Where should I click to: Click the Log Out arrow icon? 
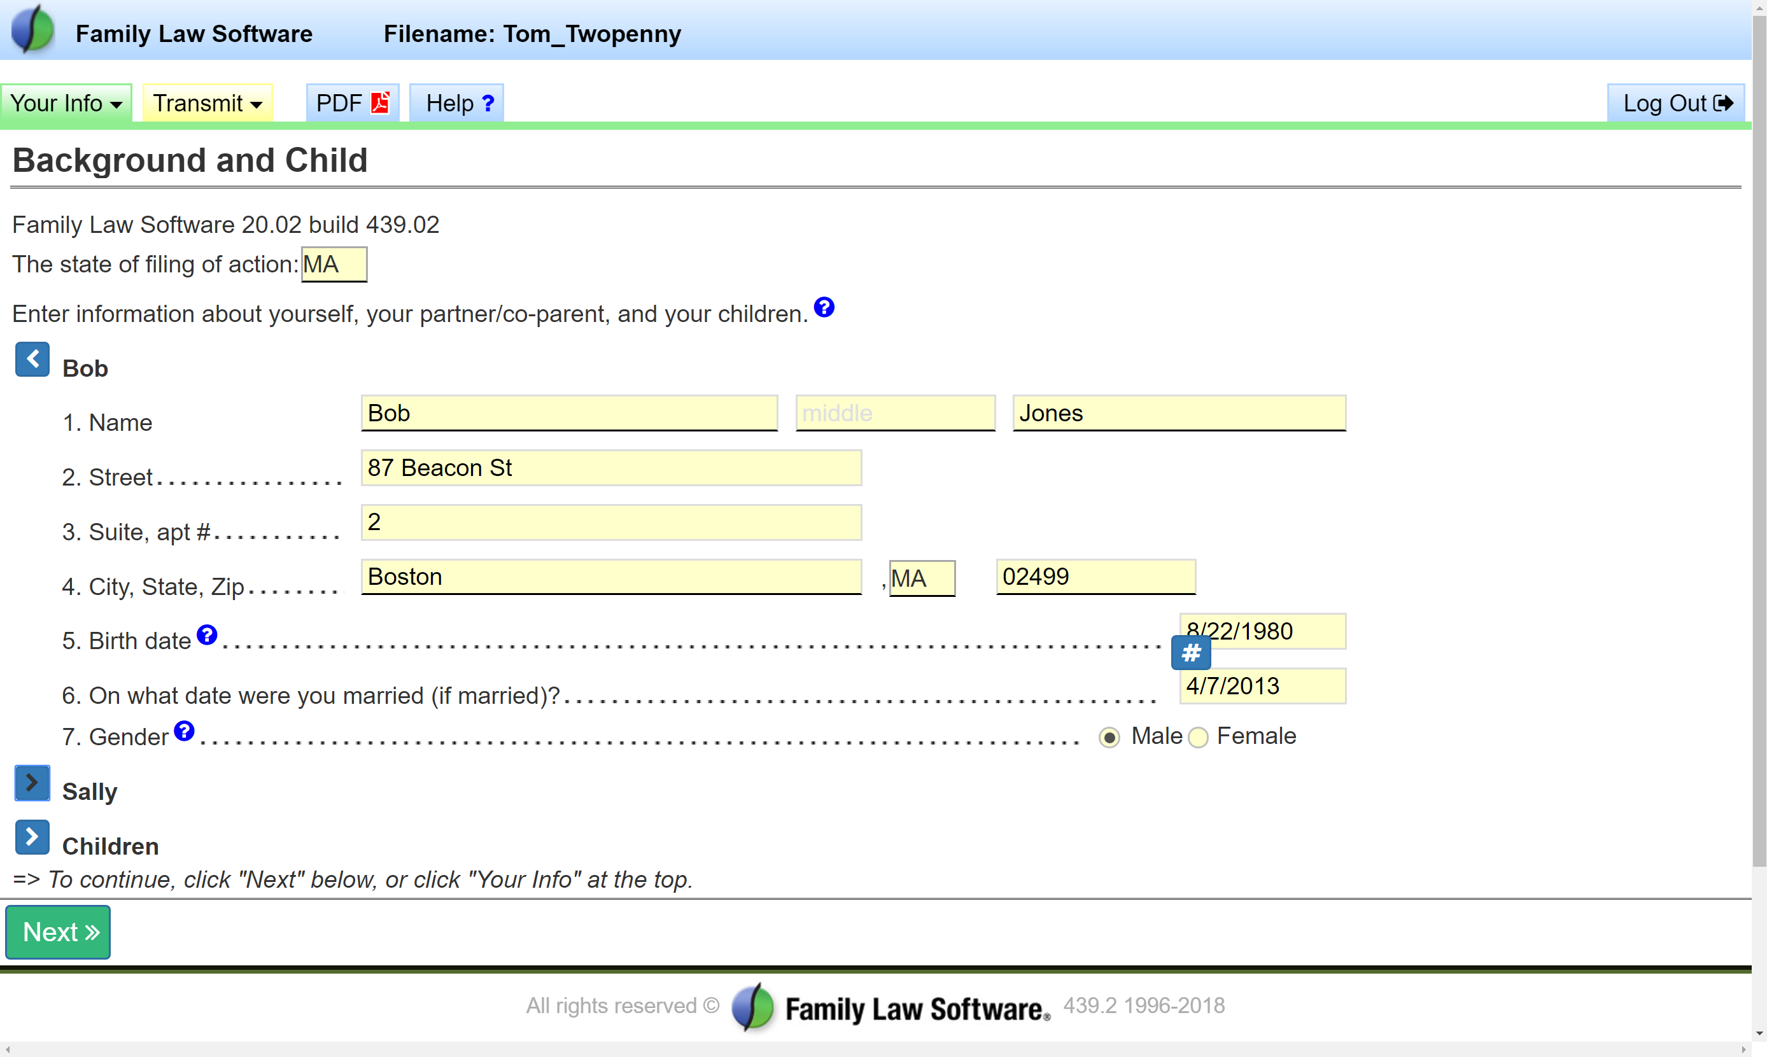click(1723, 103)
